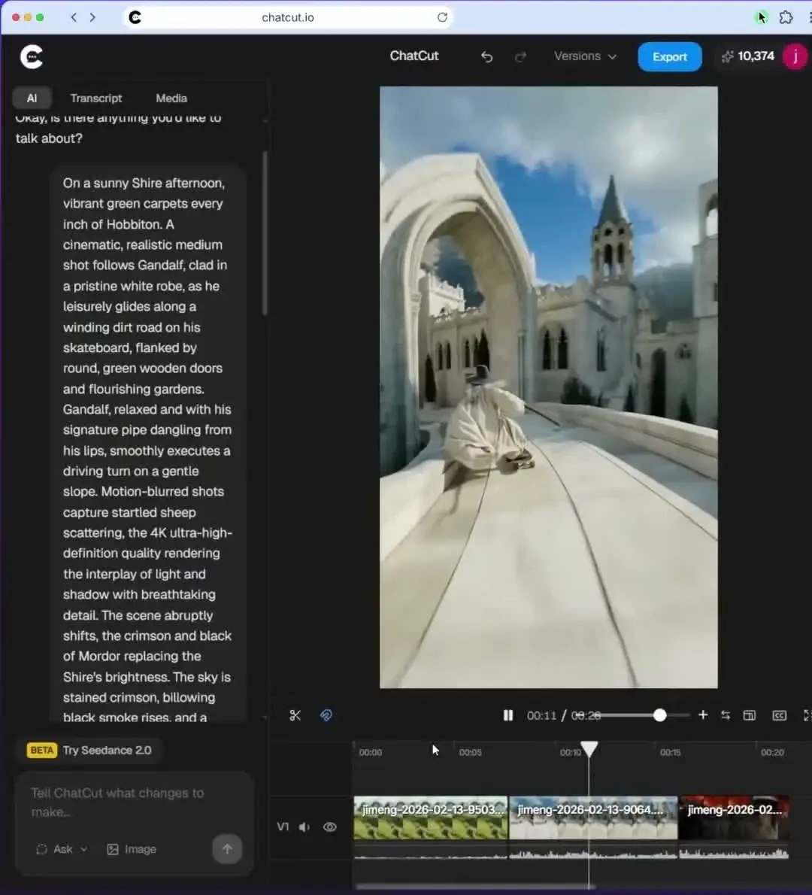This screenshot has width=812, height=895.
Task: Click the 00:05 mark on timeline ruler
Action: point(470,752)
